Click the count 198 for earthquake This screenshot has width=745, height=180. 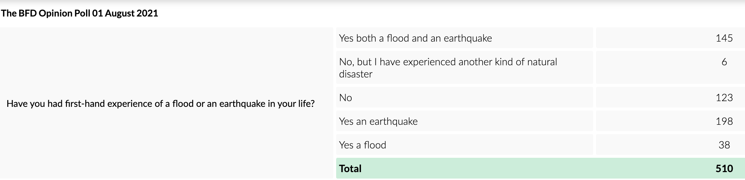(724, 122)
